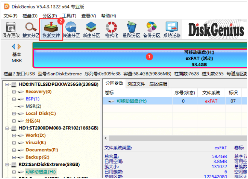The height and width of the screenshot is (179, 248).
Task: Click the horizontal scrollbar left arrow
Action: point(106,138)
